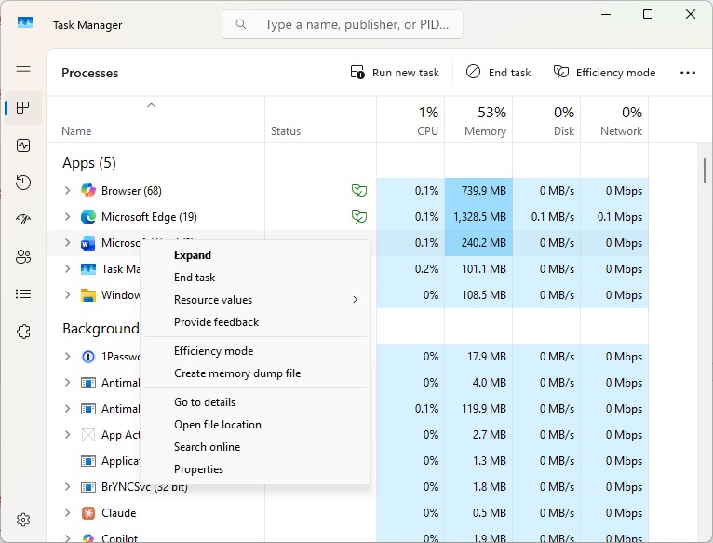Sort by the Memory column header
The width and height of the screenshot is (713, 543).
(478, 119)
